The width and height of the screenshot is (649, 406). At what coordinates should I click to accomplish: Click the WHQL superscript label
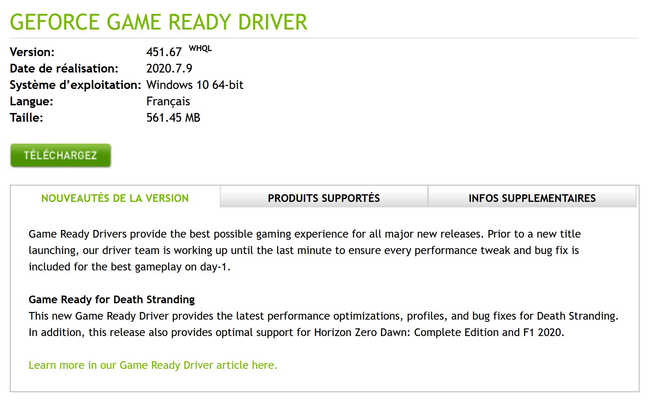(200, 48)
